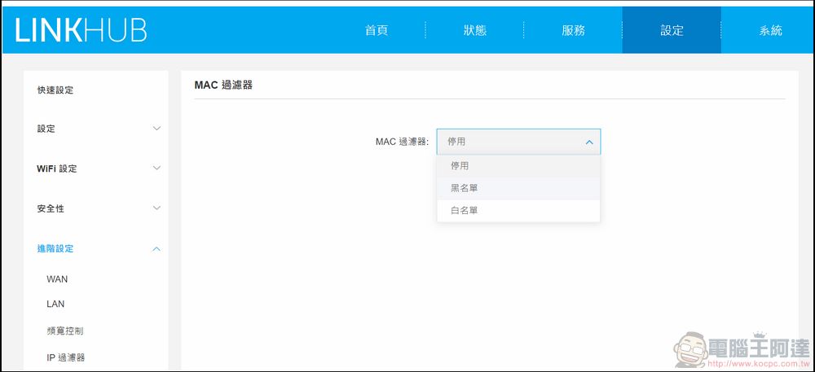Viewport: 815px width, 372px height.
Task: Open IP 過濾器 filter page
Action: point(66,357)
